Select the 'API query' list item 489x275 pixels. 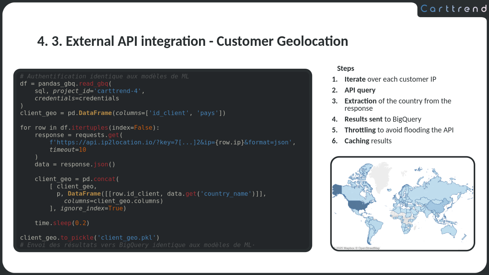359,90
